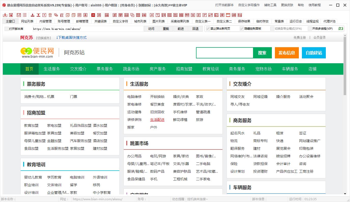Click the orange 发布信息 button
The image size is (350, 202).
tap(287, 53)
